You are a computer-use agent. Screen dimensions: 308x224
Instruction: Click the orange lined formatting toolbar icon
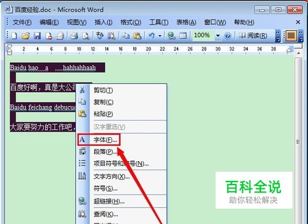click(x=291, y=36)
